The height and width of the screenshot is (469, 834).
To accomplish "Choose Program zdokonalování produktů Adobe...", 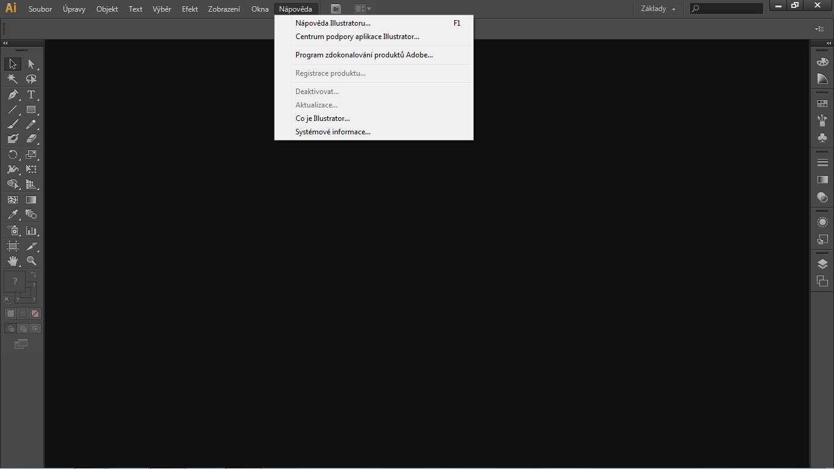I will pyautogui.click(x=374, y=55).
